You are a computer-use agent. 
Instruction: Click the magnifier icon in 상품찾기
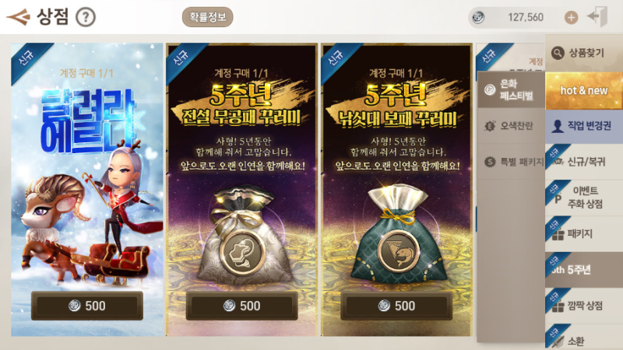pos(558,52)
